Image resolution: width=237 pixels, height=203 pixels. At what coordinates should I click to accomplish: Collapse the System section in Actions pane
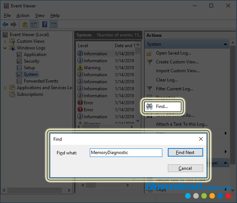coord(225,44)
